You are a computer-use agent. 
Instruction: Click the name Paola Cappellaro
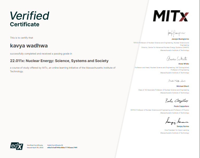pyautogui.click(x=181, y=106)
